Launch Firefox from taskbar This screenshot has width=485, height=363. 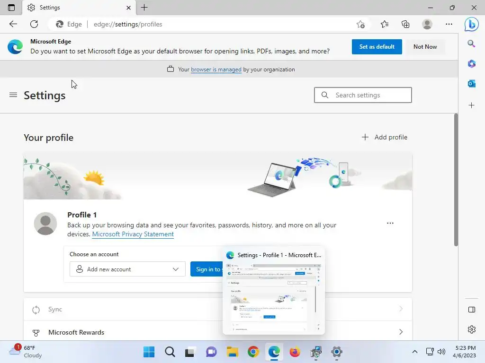[x=295, y=352]
